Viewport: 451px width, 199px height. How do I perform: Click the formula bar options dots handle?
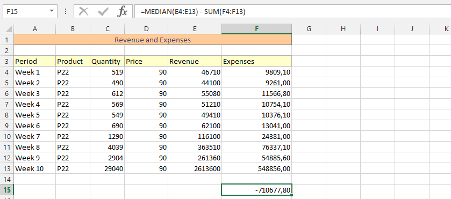click(66, 11)
